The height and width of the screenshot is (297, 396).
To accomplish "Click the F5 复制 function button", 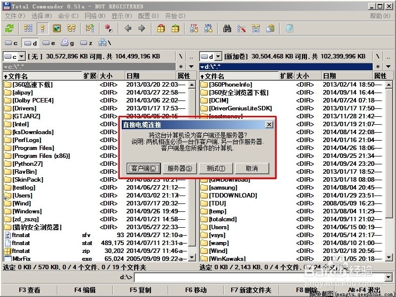I will coord(141,290).
